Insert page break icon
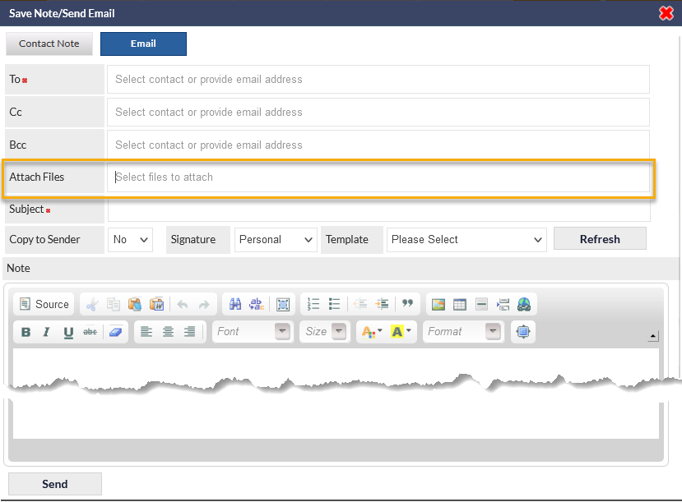The image size is (682, 502). 503,305
